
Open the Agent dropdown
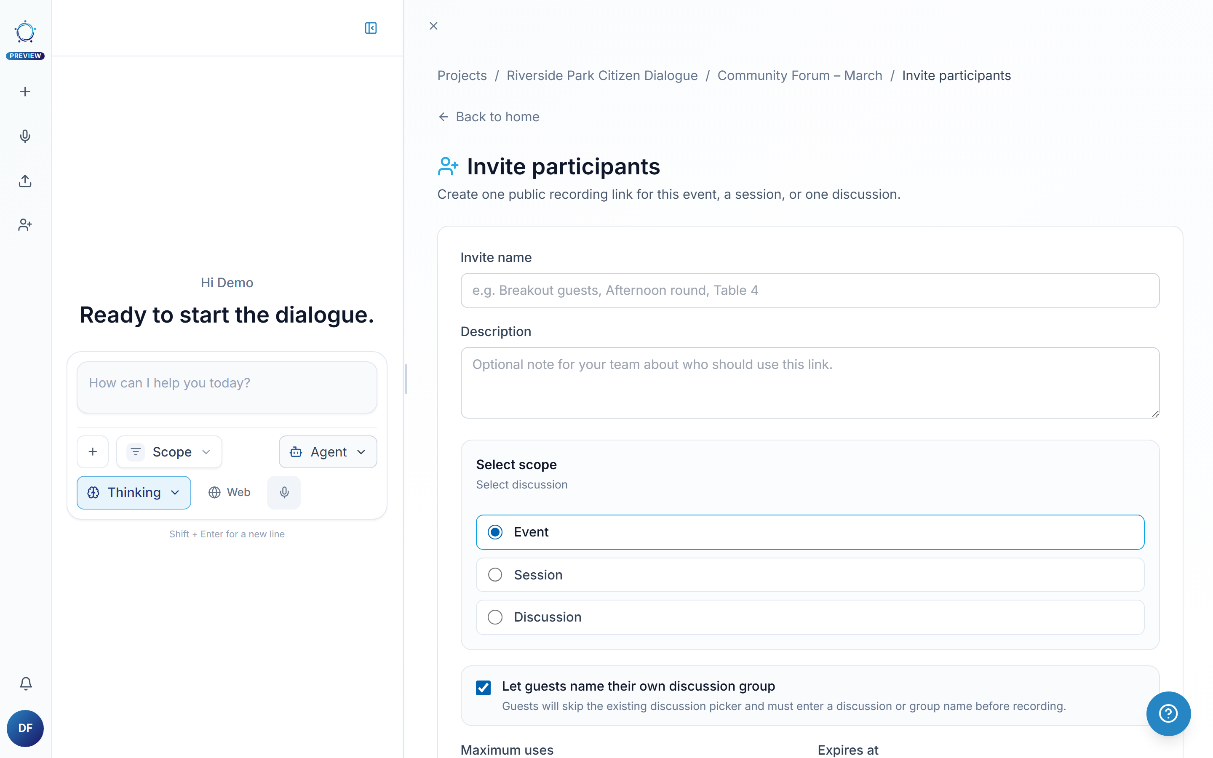(328, 452)
